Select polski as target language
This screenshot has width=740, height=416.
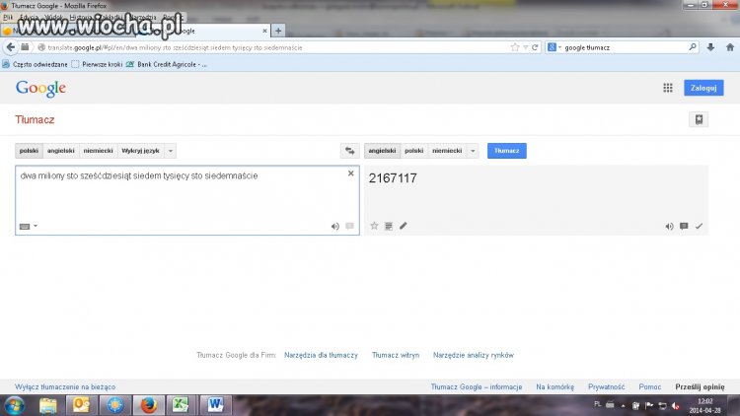413,151
